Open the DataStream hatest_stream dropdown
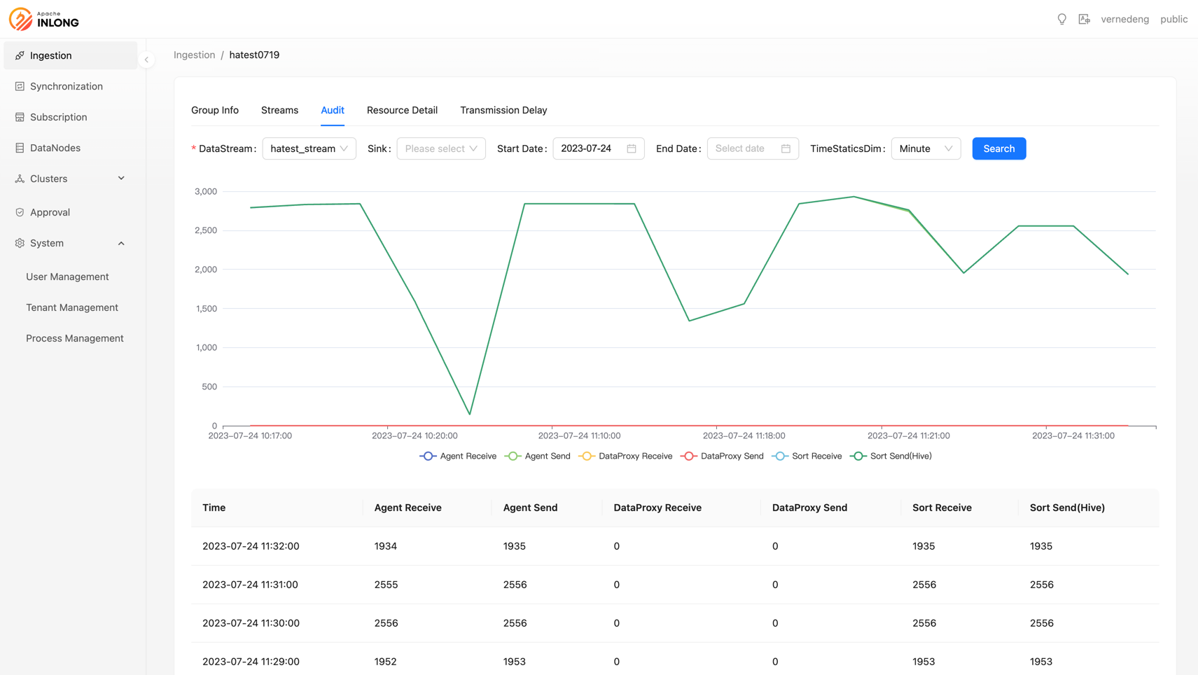The image size is (1198, 675). tap(309, 148)
